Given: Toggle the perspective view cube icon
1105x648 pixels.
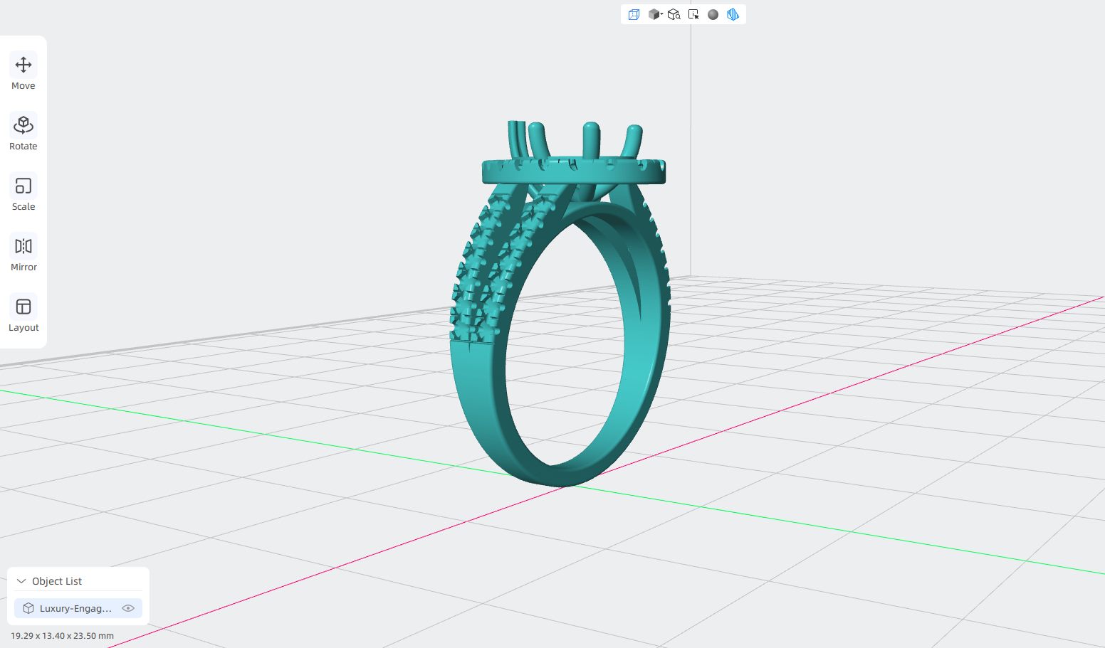Looking at the screenshot, I should click(x=634, y=14).
